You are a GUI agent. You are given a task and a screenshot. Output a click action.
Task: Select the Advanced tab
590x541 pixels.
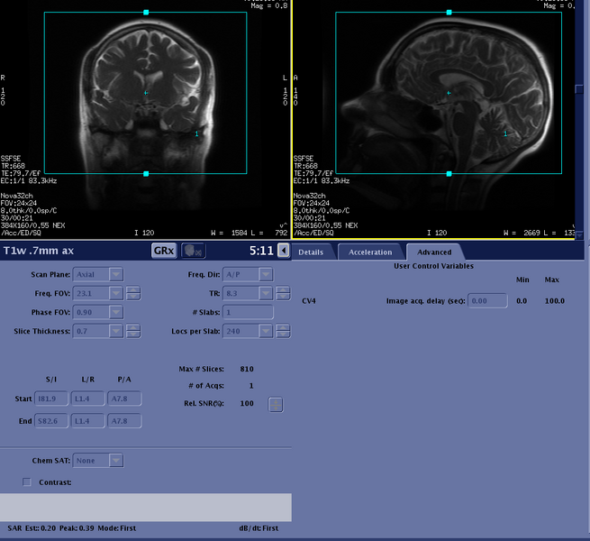[x=434, y=252]
